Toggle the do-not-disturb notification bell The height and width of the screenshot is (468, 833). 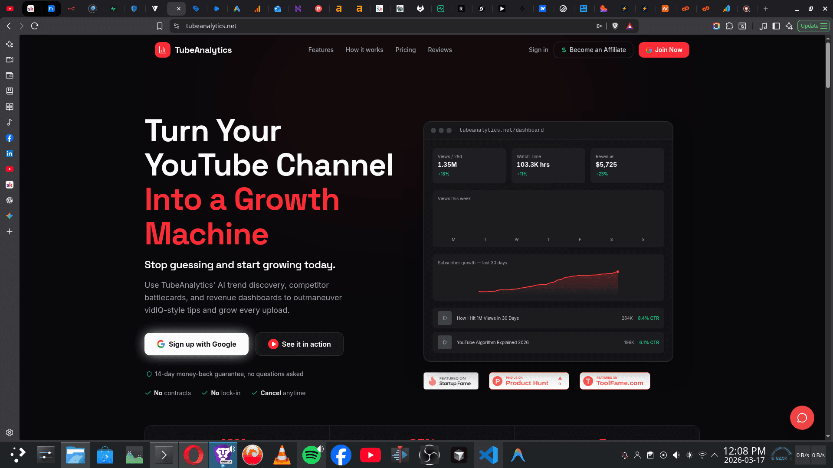624,455
